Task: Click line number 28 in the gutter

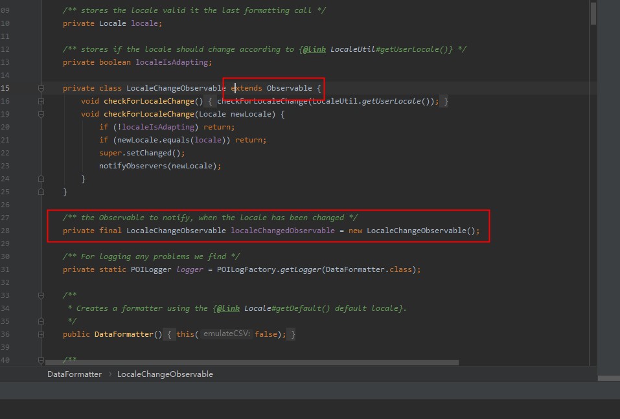Action: (x=5, y=231)
